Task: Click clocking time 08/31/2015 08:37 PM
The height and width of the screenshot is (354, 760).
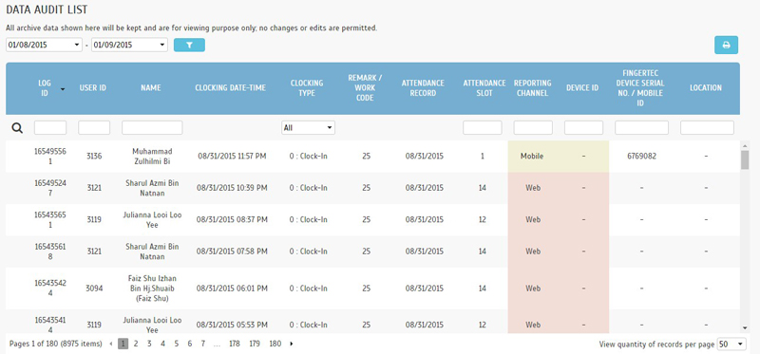Action: pyautogui.click(x=232, y=220)
